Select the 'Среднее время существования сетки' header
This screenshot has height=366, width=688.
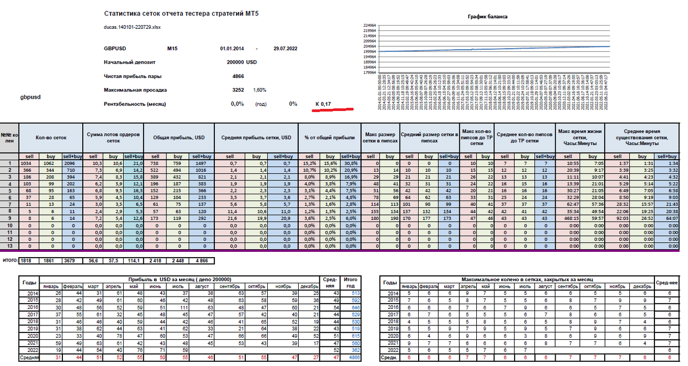[642, 137]
